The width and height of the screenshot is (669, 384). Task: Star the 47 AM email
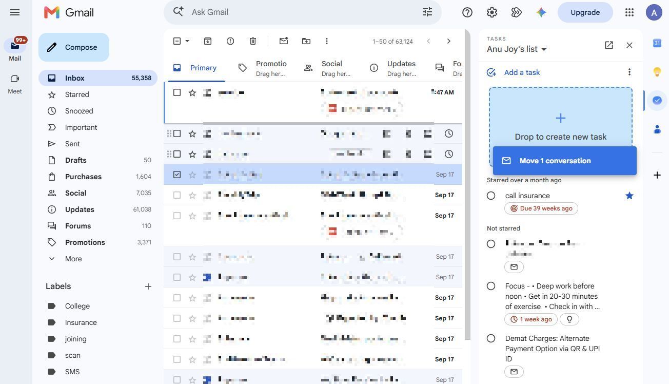(192, 92)
